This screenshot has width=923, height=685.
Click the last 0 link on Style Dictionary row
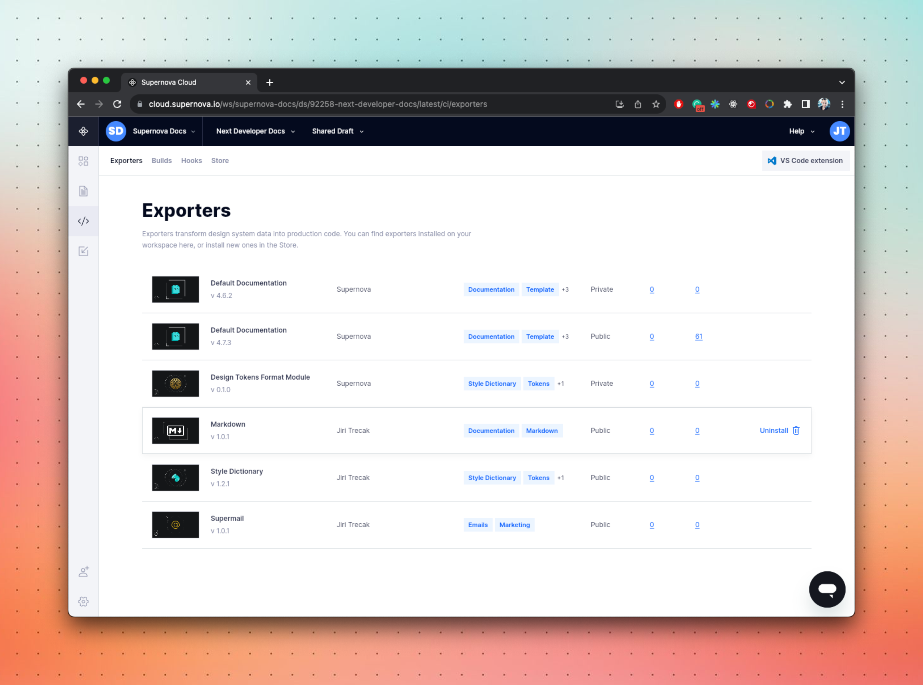(697, 478)
